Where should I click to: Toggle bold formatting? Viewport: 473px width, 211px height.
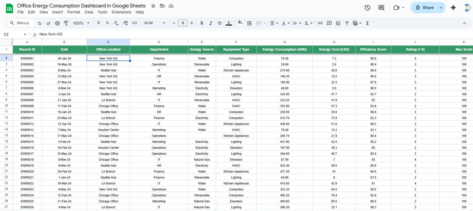click(x=202, y=23)
